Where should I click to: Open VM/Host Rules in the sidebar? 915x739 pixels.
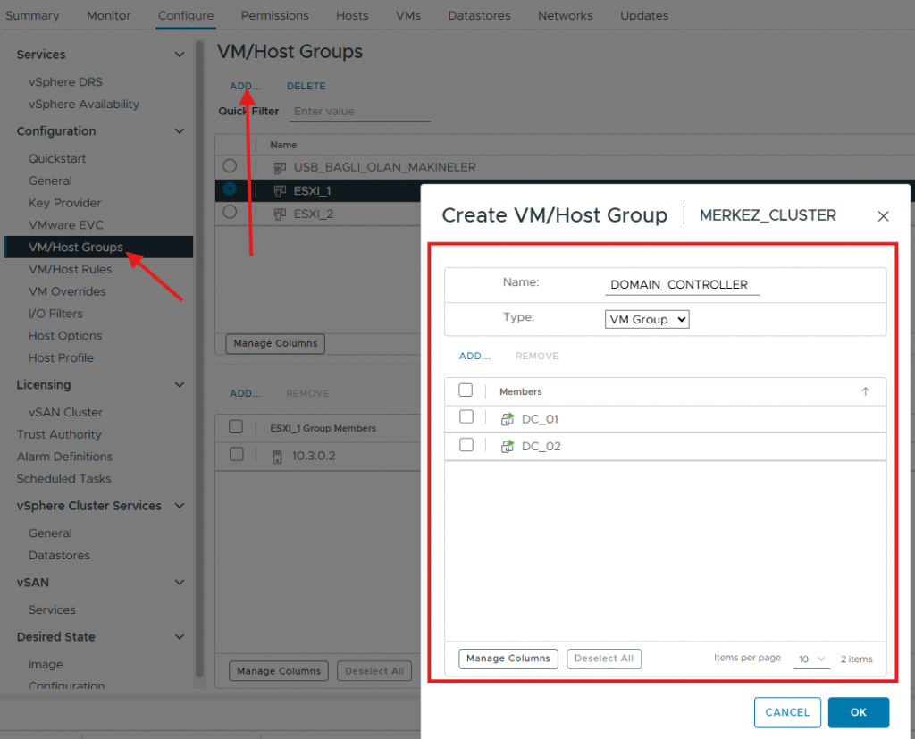pos(70,270)
